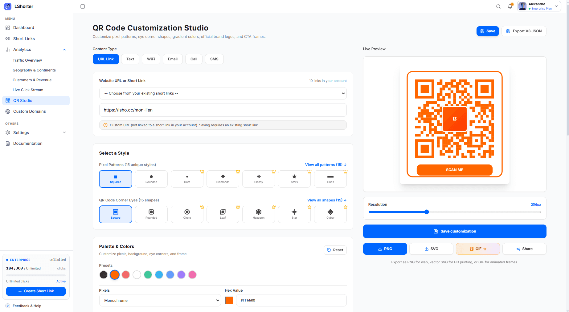Choose the Diamonds pixel pattern

tap(223, 179)
